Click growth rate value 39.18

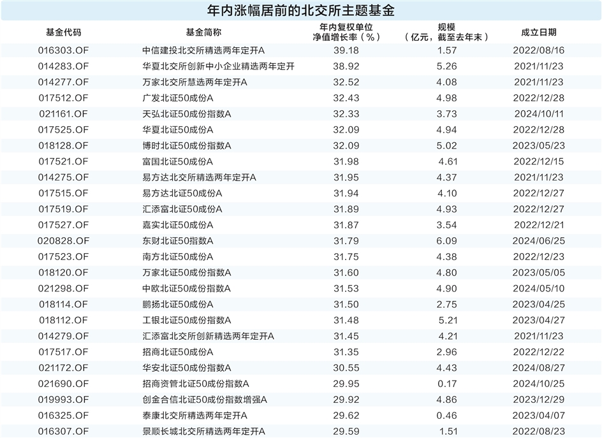[x=346, y=50]
